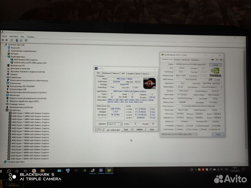This screenshot has width=251, height=188.
Task: Click the Сетевые адаптеры network icon
Action: [5, 162]
